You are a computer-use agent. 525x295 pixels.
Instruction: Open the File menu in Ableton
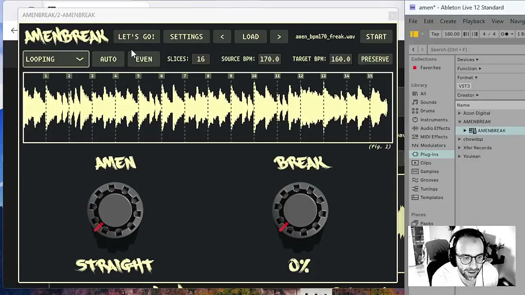pyautogui.click(x=413, y=21)
